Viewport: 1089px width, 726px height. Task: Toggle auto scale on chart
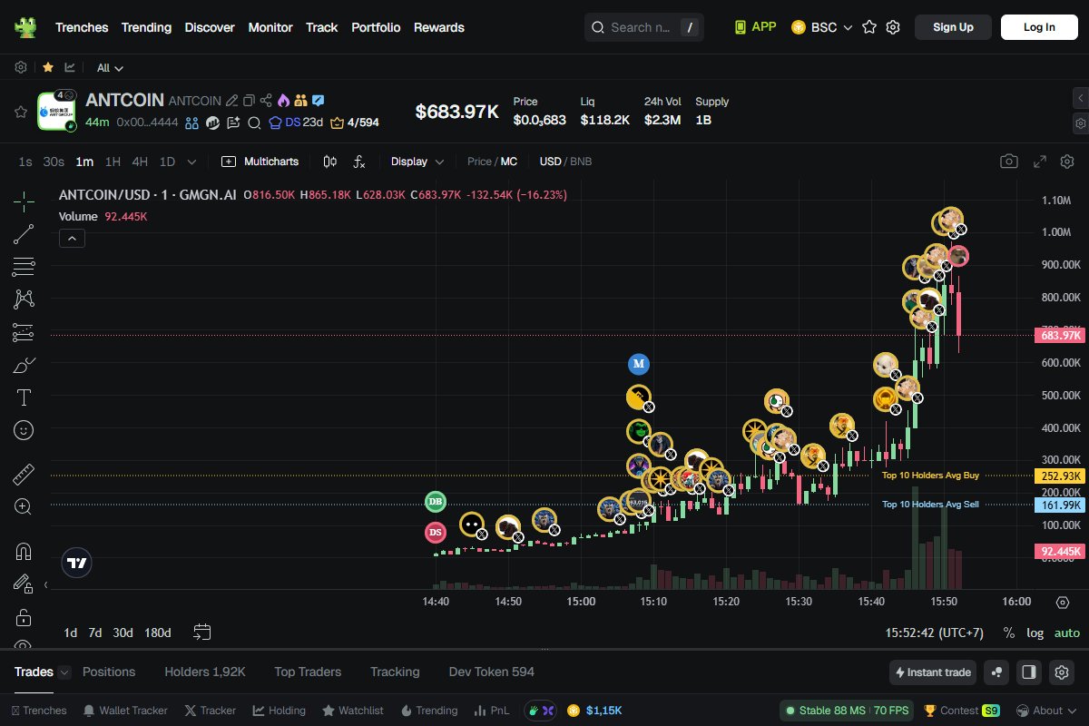point(1066,633)
